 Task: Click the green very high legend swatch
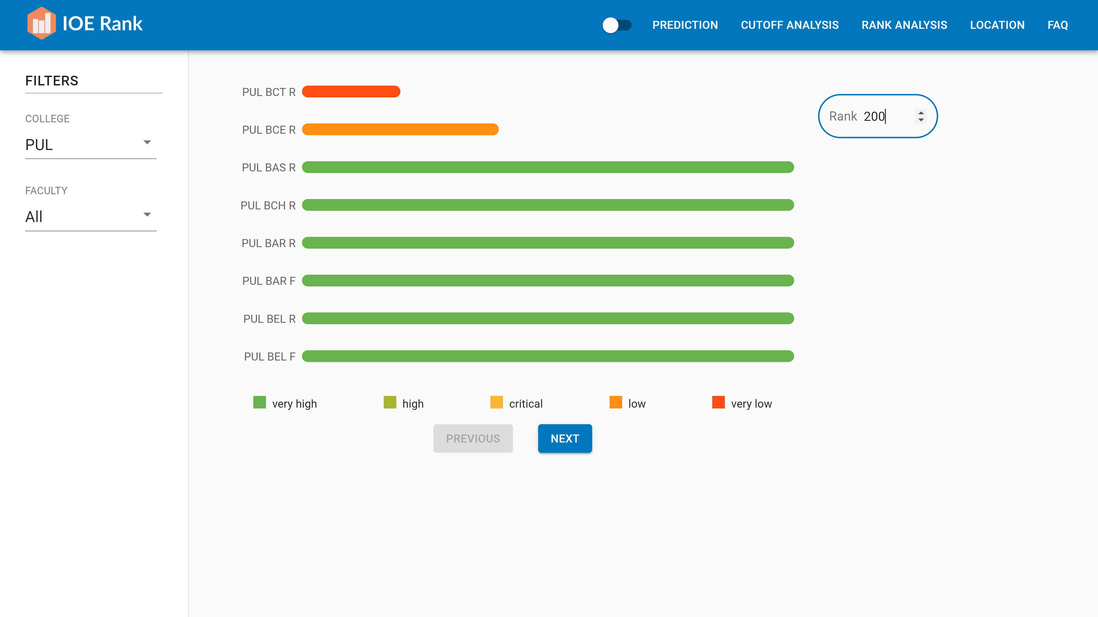[x=259, y=402]
